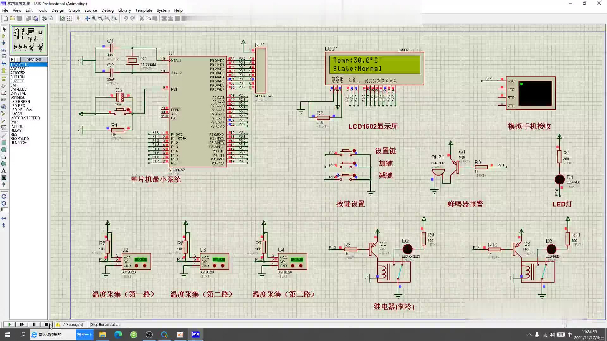Viewport: 607px width, 341px height.
Task: Open the Design menu
Action: pos(58,10)
